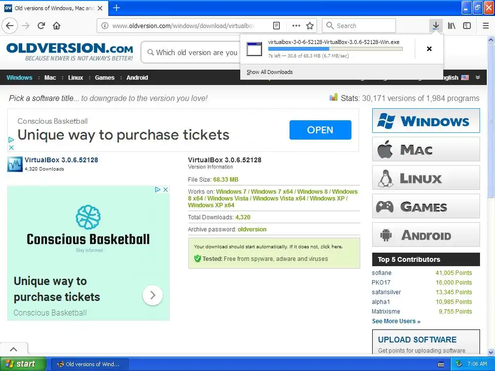Open the Windows XP Start menu
This screenshot has height=371, width=495.
[23, 364]
